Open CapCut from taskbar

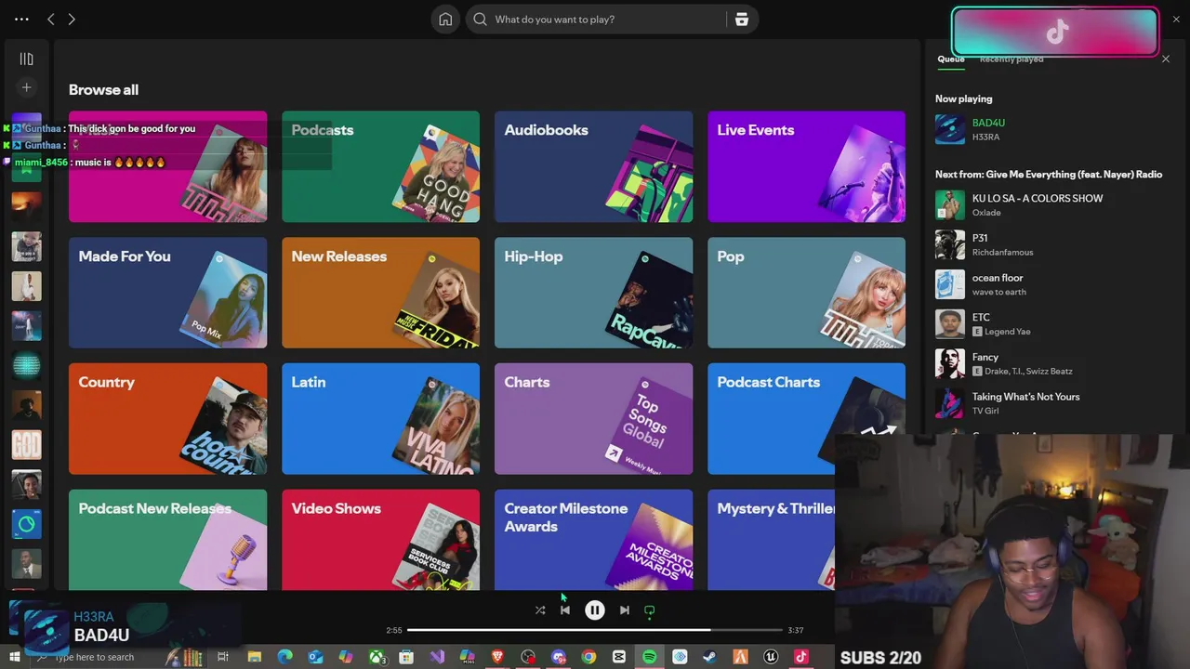619,657
